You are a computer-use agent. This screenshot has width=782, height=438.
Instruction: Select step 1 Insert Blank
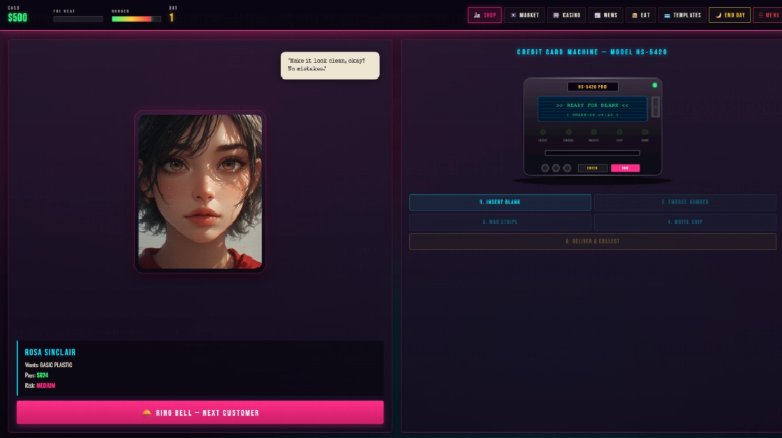point(500,202)
